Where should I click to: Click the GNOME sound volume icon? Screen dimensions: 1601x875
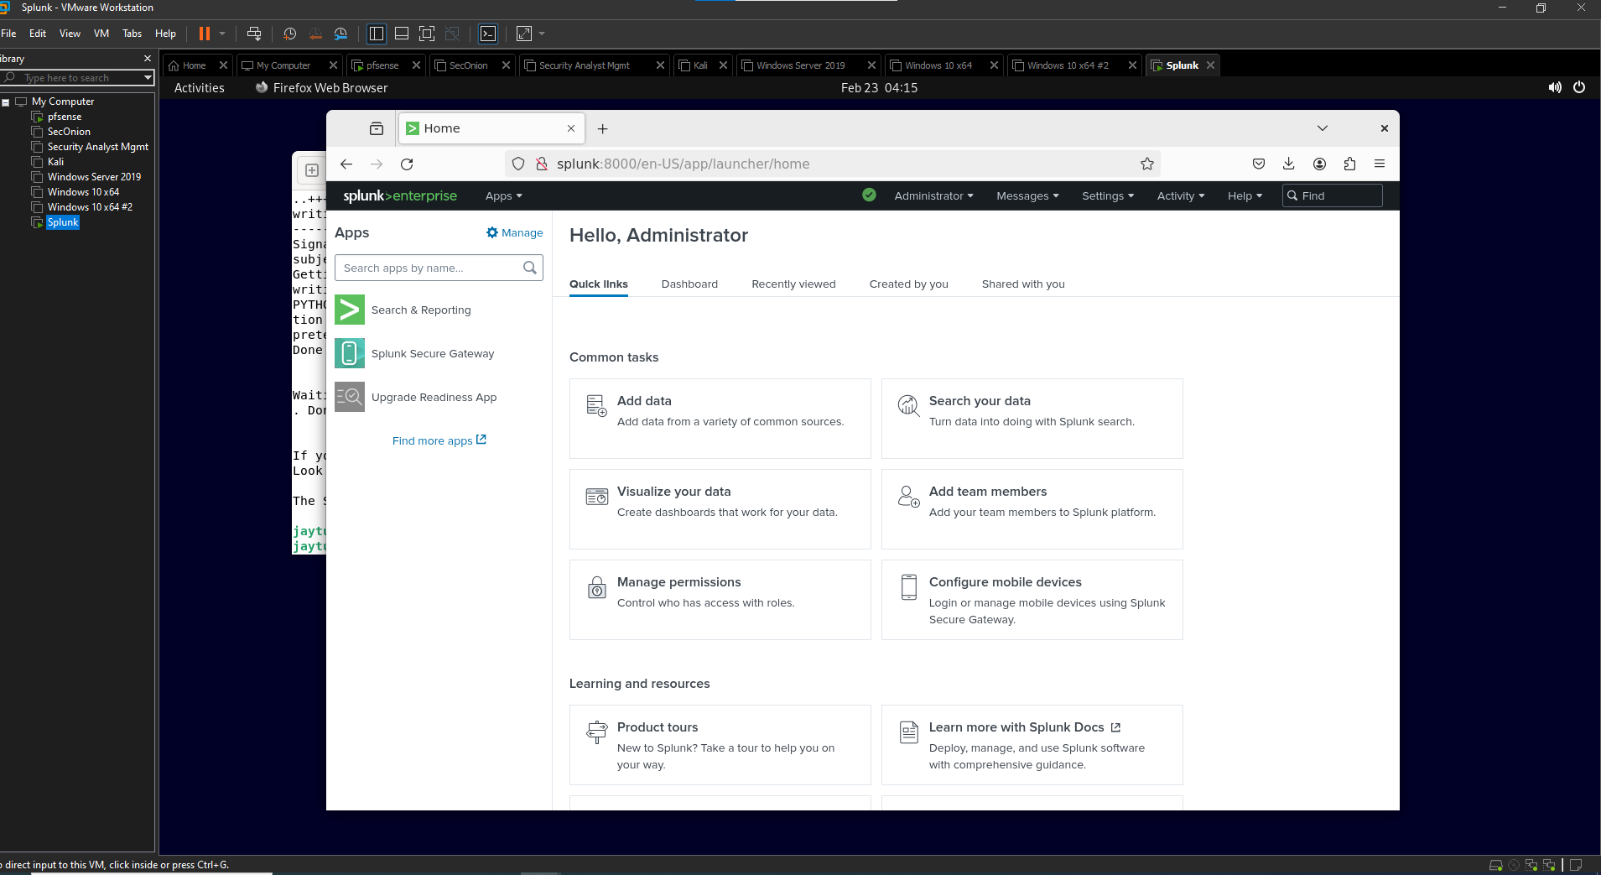(x=1554, y=88)
